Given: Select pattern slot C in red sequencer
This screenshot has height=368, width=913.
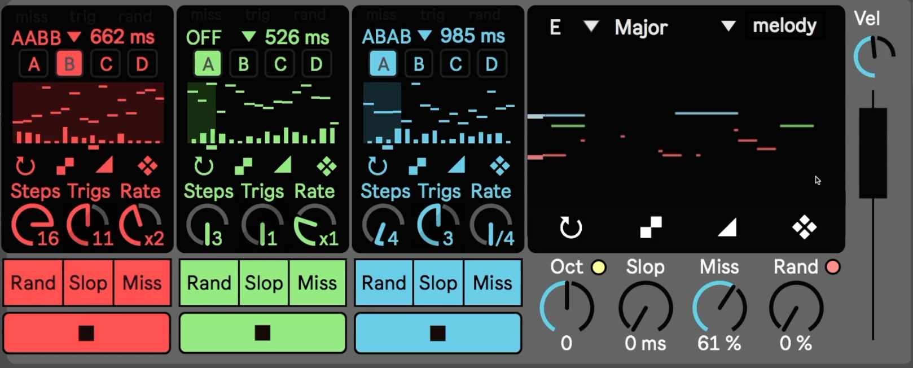Looking at the screenshot, I should tap(106, 64).
